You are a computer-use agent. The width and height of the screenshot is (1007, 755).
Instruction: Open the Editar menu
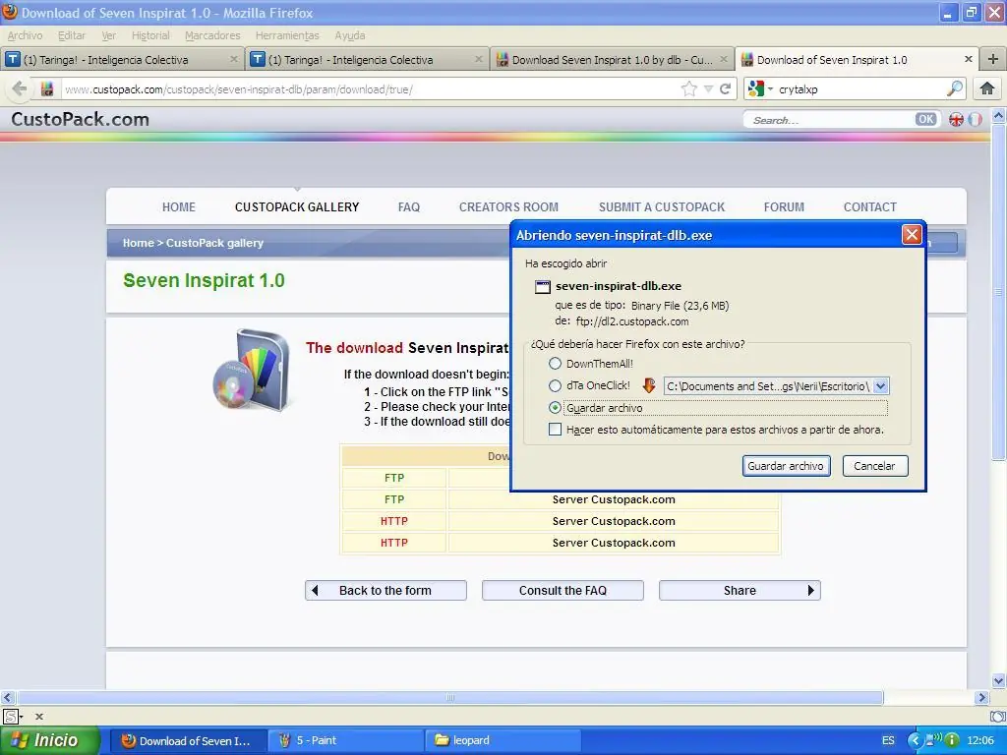pyautogui.click(x=71, y=35)
